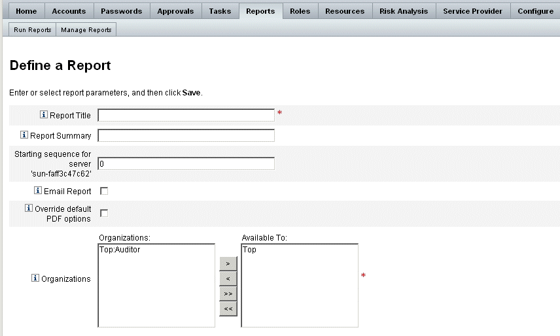This screenshot has width=560, height=336.
Task: Open the Home tab
Action: [26, 11]
